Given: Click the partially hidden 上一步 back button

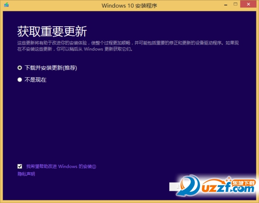Looking at the screenshot, I should click(x=175, y=186).
